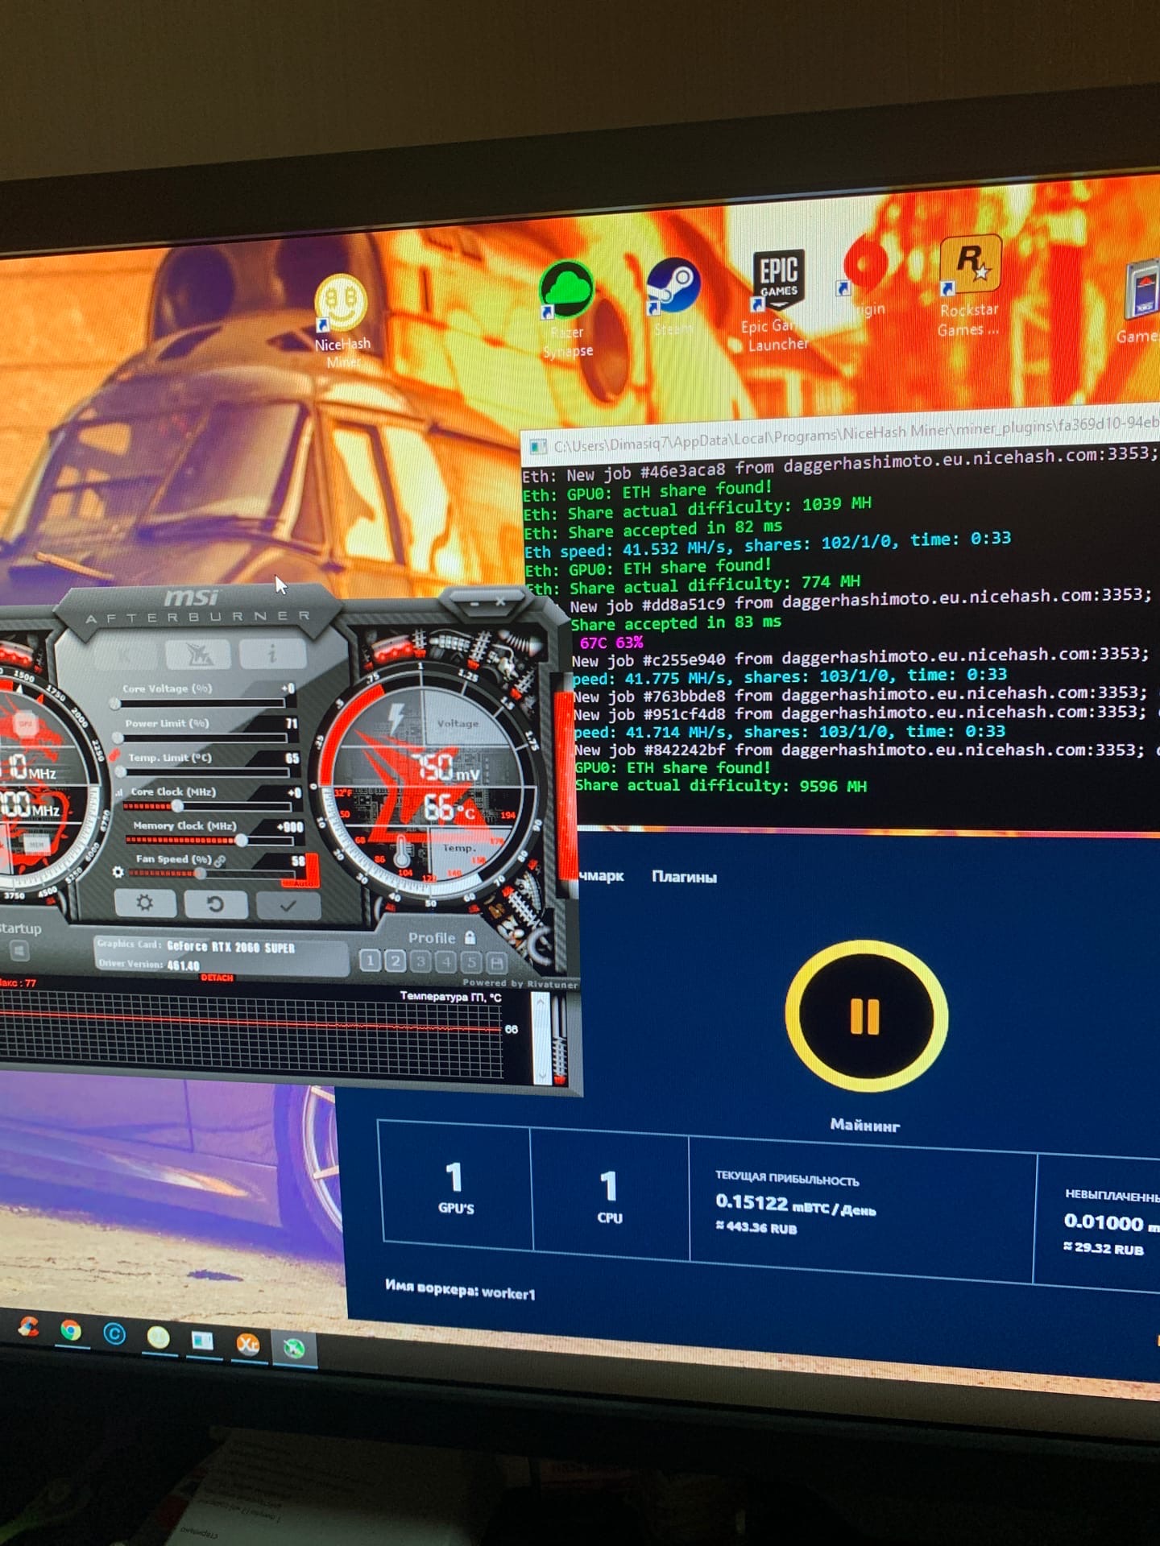Image resolution: width=1160 pixels, height=1546 pixels.
Task: Open NiceHash Miner from the taskbar
Action: (158, 1337)
